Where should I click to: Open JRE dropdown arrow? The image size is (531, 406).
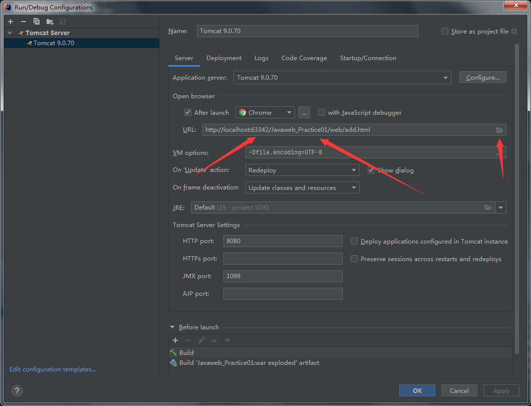500,208
